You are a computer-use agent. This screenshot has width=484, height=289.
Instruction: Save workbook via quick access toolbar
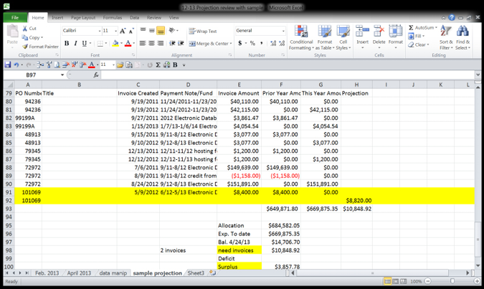[8, 65]
